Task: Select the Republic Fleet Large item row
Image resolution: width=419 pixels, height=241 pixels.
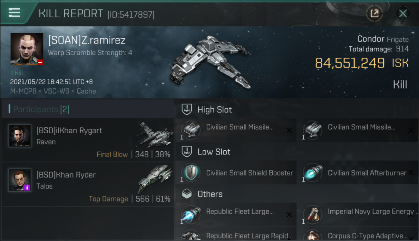Action: (236, 215)
